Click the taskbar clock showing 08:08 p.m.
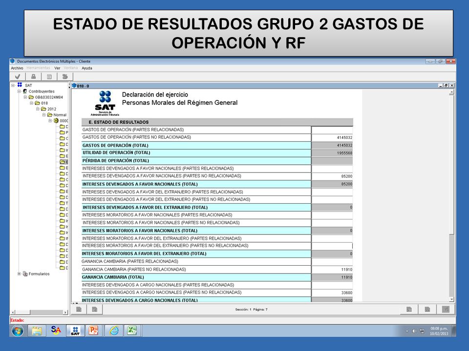Image resolution: width=469 pixels, height=351 pixels. [439, 331]
